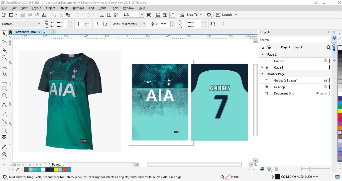The width and height of the screenshot is (342, 181).
Task: Select the Freehand tool
Action: [4, 66]
